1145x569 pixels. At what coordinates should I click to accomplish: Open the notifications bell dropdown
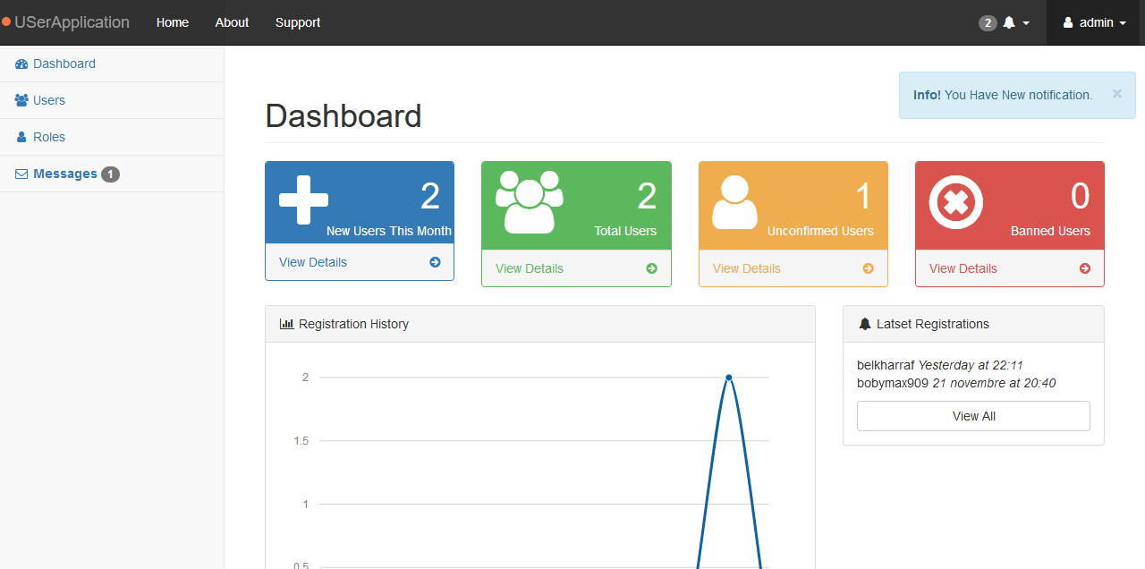tap(1005, 22)
